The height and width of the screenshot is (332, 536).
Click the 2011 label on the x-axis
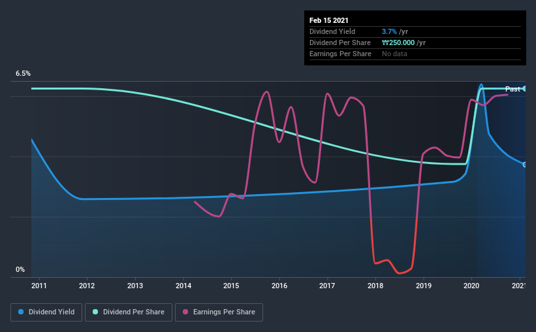tap(39, 286)
